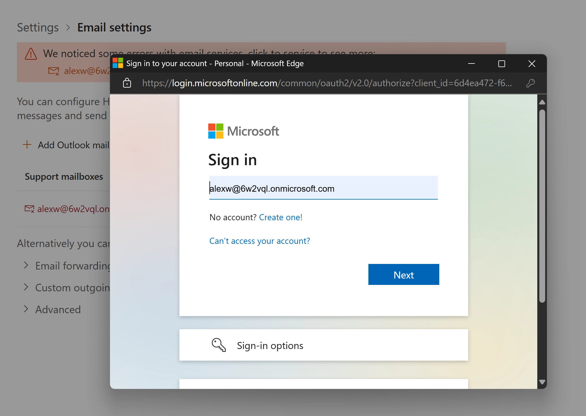
Task: Open Sign-in options
Action: (x=323, y=345)
